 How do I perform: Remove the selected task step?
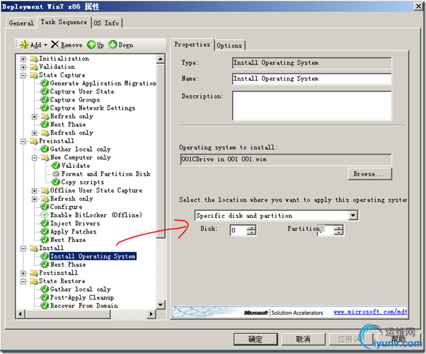[67, 44]
